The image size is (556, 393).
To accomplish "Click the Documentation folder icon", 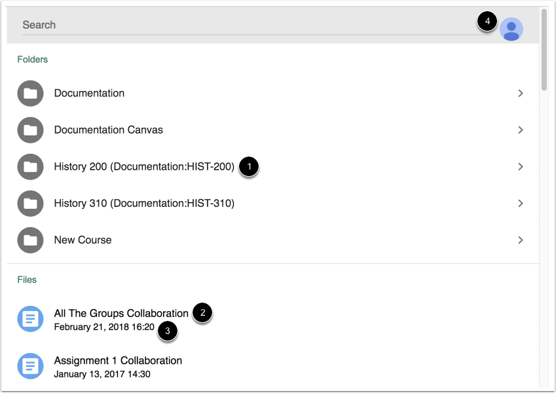I will pyautogui.click(x=30, y=94).
